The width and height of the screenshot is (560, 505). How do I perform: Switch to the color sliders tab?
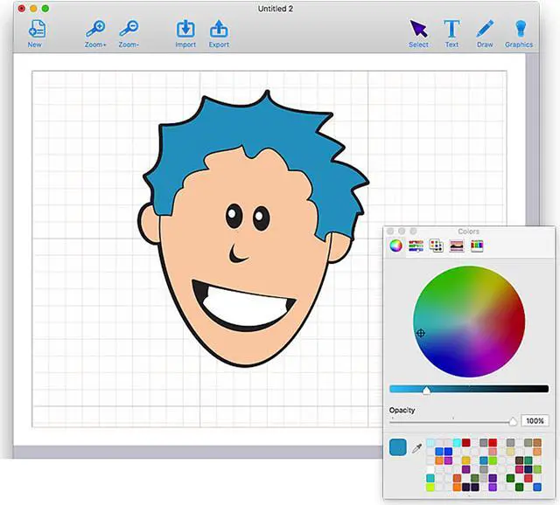click(416, 246)
